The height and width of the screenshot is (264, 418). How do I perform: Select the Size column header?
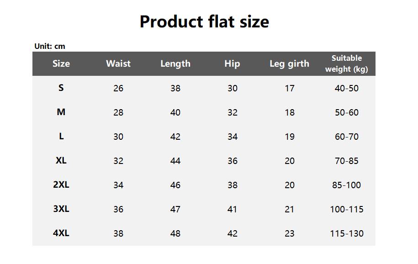click(x=61, y=63)
